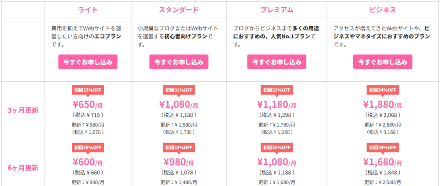
Task: Click 初回33%OFF badge in ライト 3-month cell
Action: (x=88, y=90)
